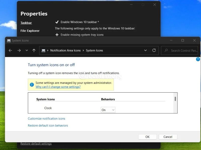This screenshot has height=150, width=201.
Task: Click Restore default icon behaviors
Action: [x=48, y=125]
